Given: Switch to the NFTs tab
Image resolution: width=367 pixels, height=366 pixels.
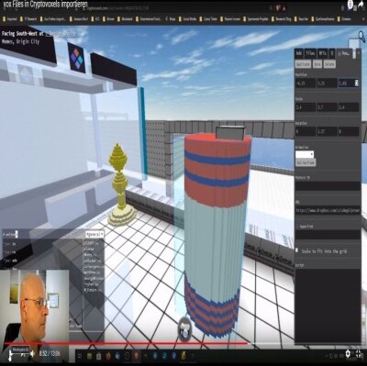Looking at the screenshot, I should pos(322,53).
